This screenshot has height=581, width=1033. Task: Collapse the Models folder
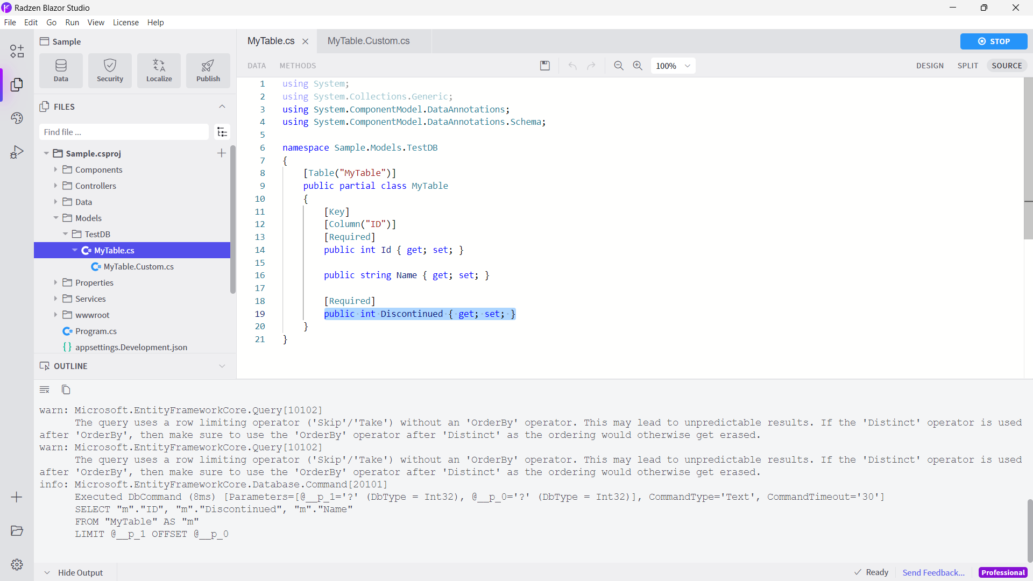55,218
